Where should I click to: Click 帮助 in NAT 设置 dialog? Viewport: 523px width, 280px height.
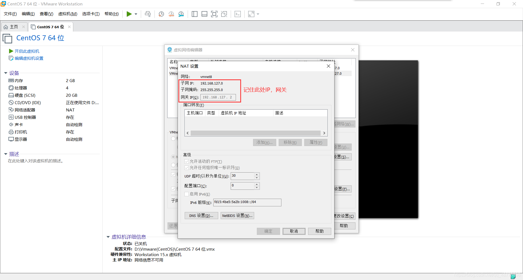[320, 231]
